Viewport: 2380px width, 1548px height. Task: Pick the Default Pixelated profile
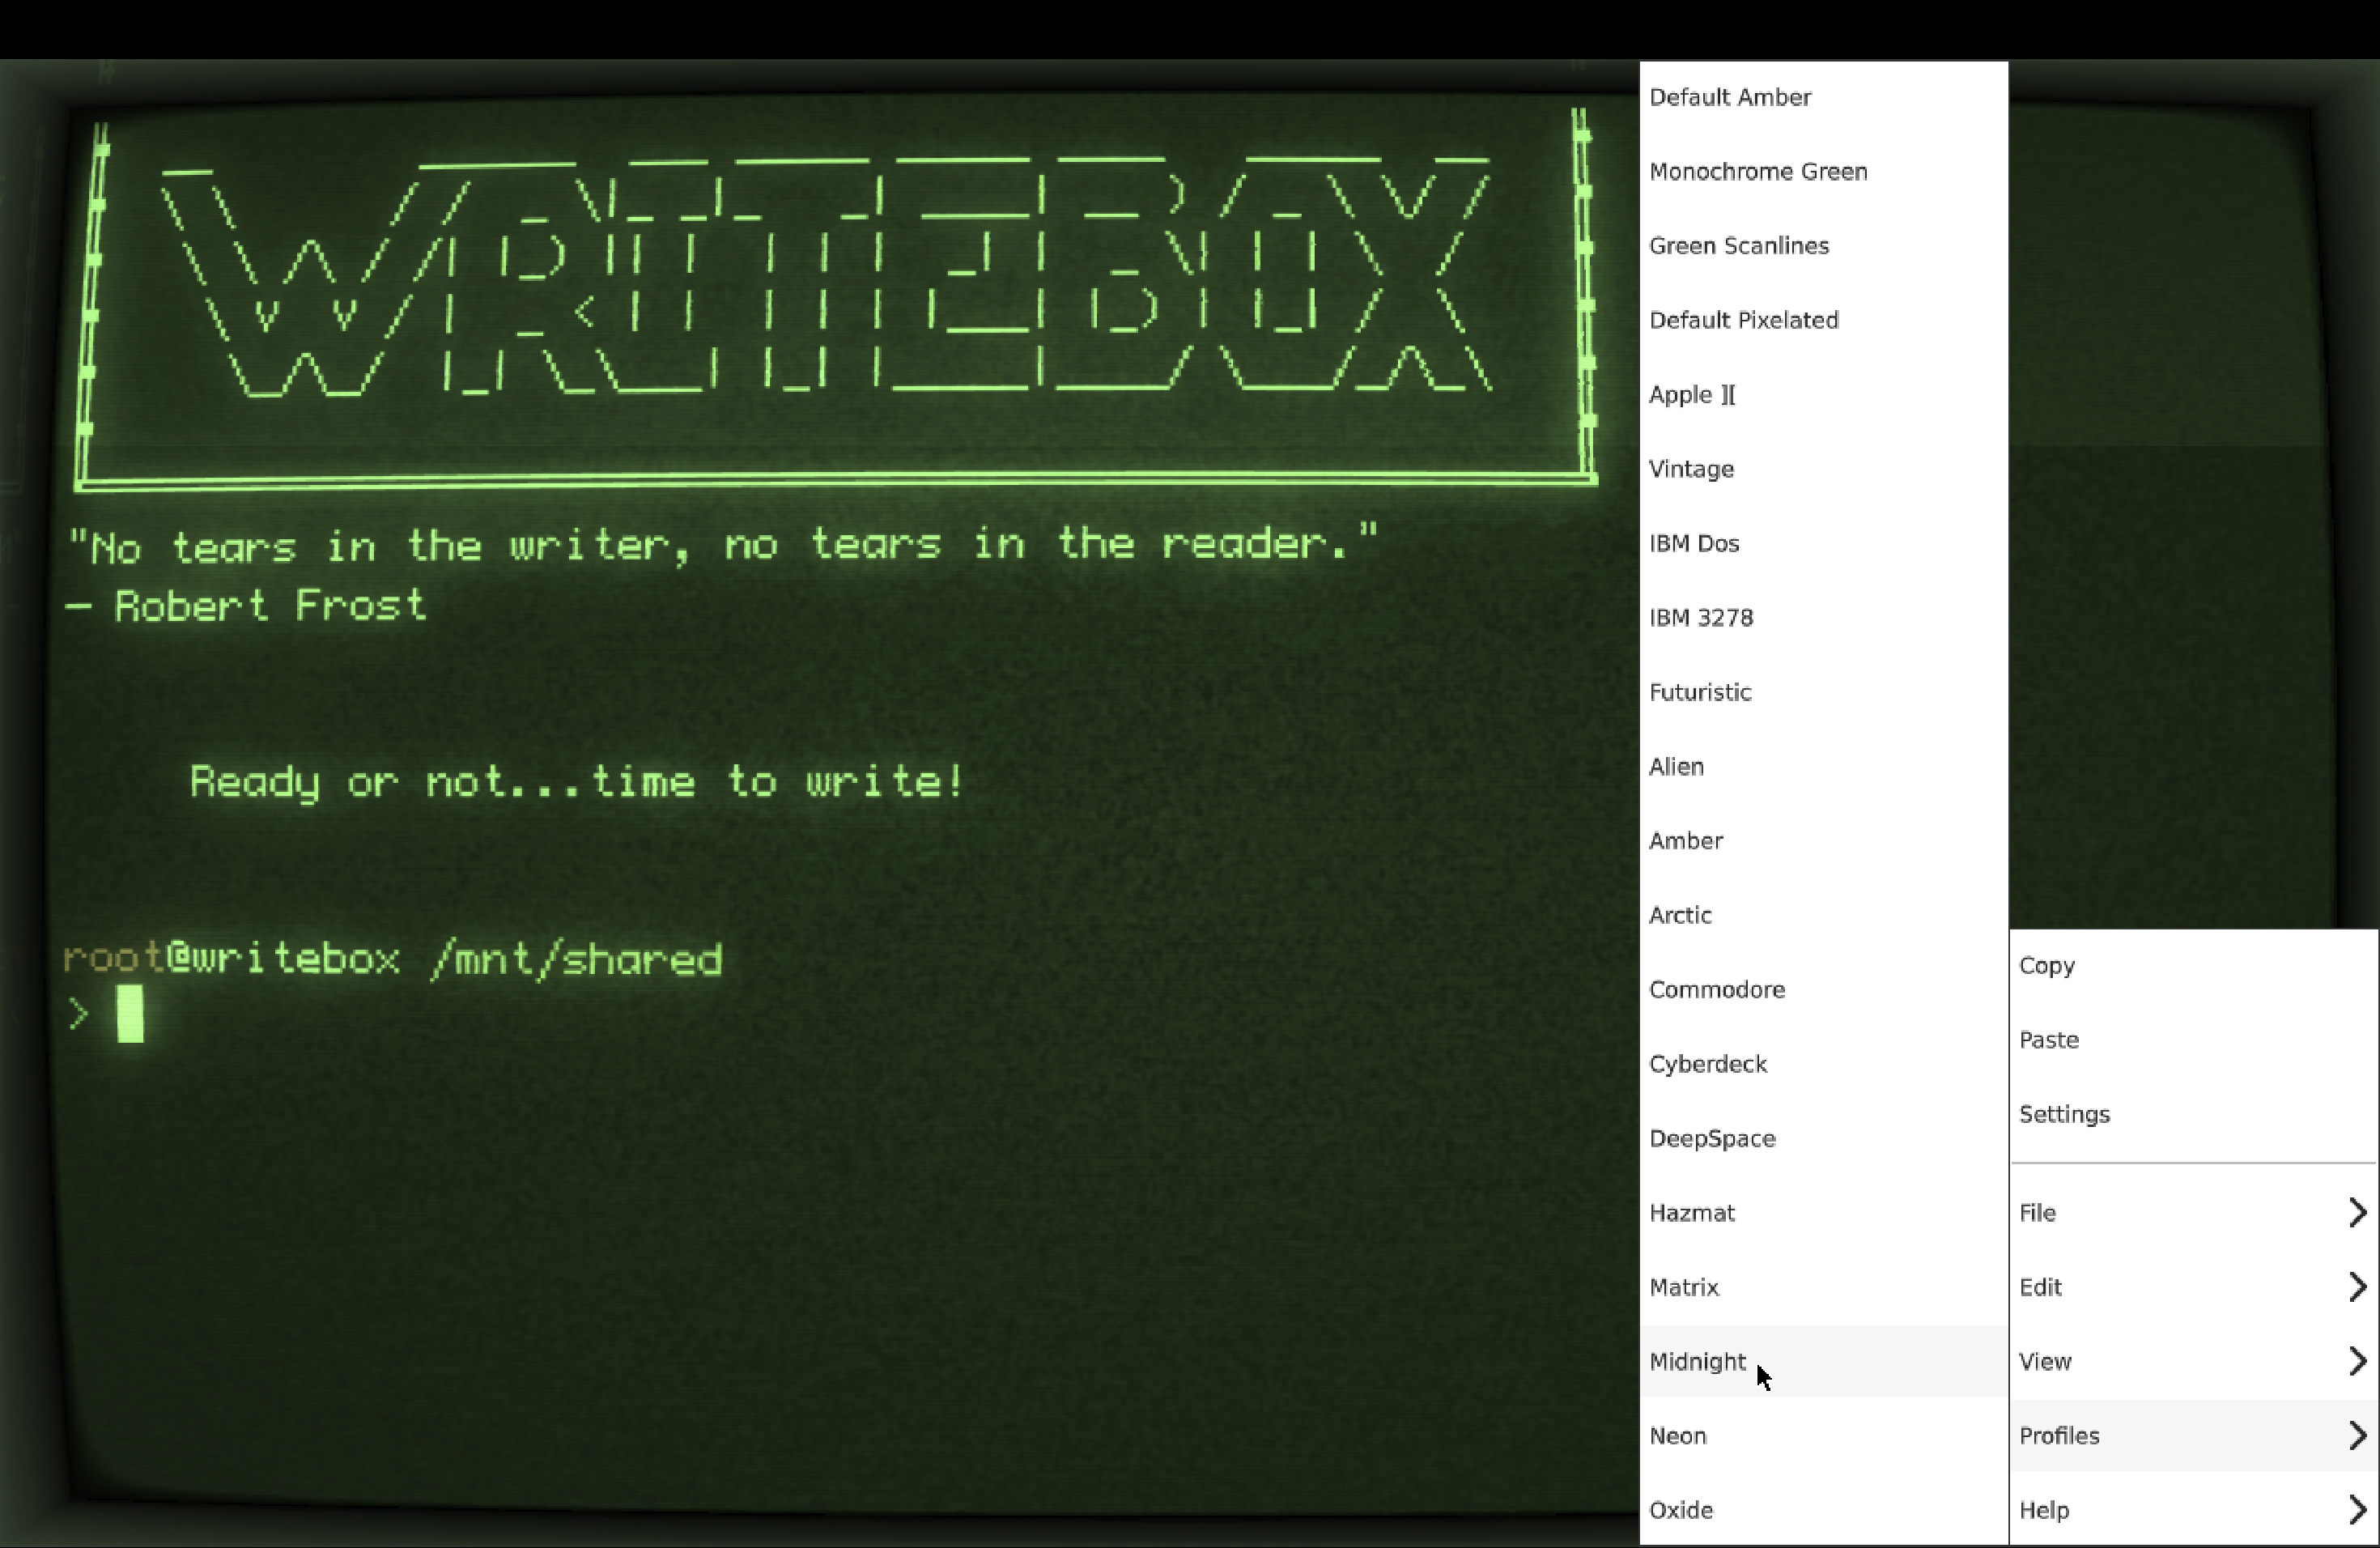coord(1823,320)
